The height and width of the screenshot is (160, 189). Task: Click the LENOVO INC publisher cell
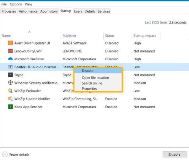tap(72, 51)
